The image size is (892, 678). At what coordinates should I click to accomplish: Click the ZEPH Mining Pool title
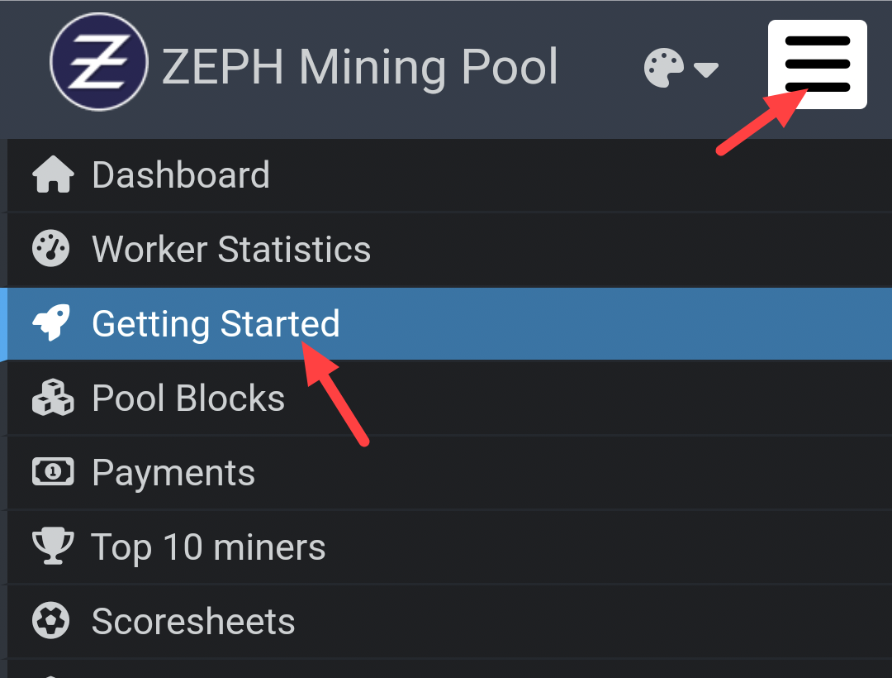pos(360,66)
